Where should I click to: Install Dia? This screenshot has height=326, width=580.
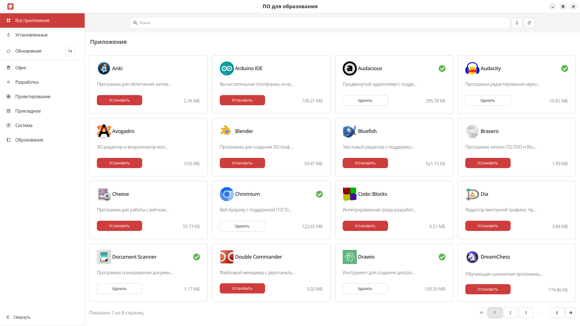(x=488, y=226)
